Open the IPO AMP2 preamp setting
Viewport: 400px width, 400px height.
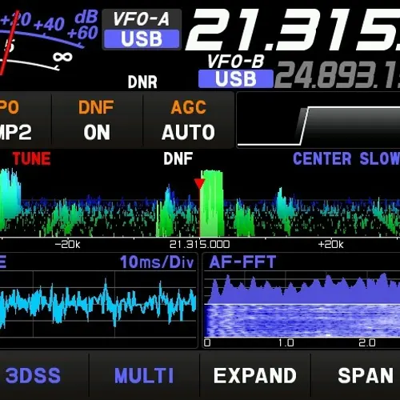pos(26,120)
